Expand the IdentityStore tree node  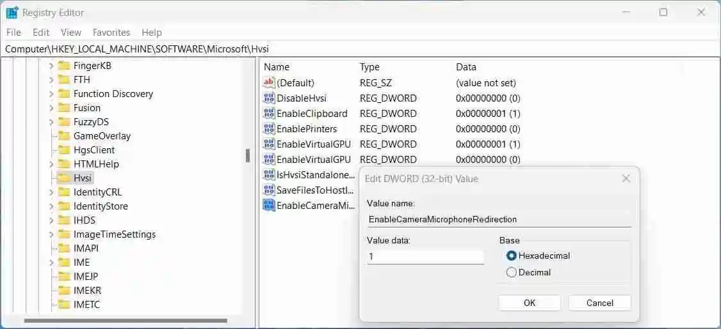click(x=51, y=206)
